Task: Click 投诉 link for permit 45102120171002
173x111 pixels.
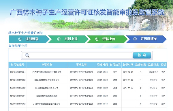Action: [163, 80]
